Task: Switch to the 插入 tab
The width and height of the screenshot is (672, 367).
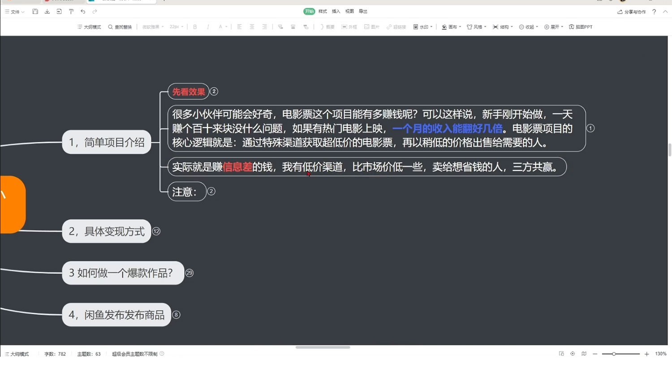Action: pos(336,11)
